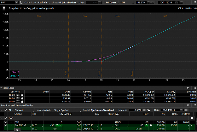
Task: Click the Delta column header in Price Slices
Action: coord(67,92)
